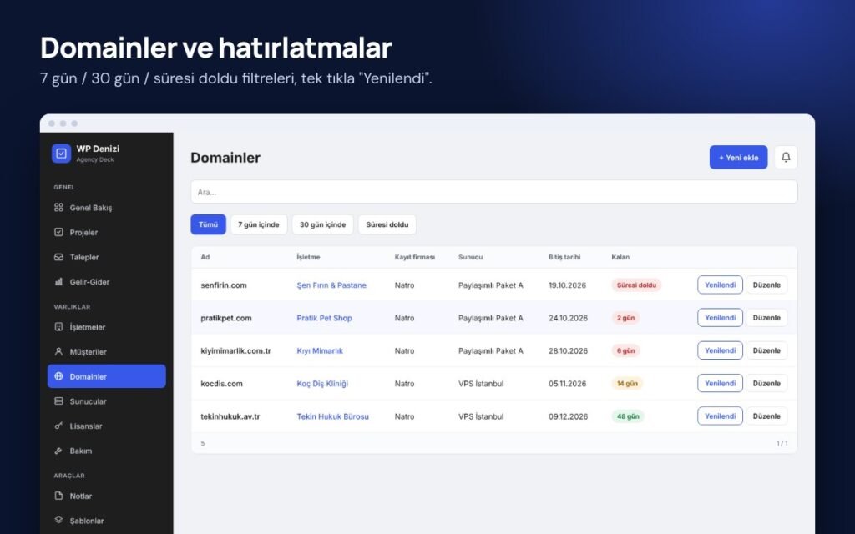The width and height of the screenshot is (855, 534).
Task: Click Yenilendi for tekinhukuk.av.tr
Action: (x=720, y=416)
